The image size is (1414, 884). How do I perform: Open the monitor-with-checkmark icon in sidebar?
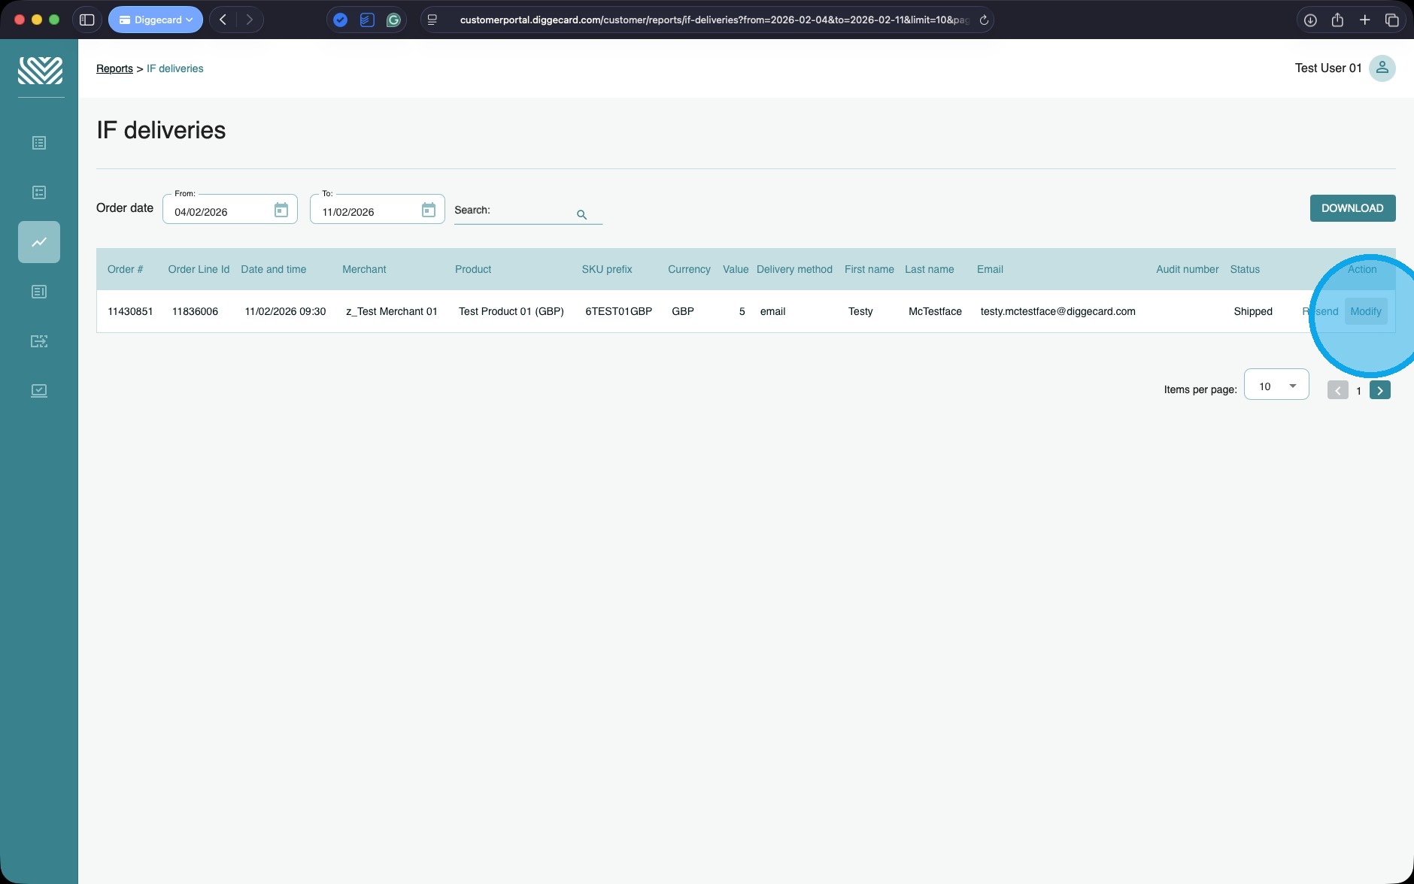click(39, 391)
